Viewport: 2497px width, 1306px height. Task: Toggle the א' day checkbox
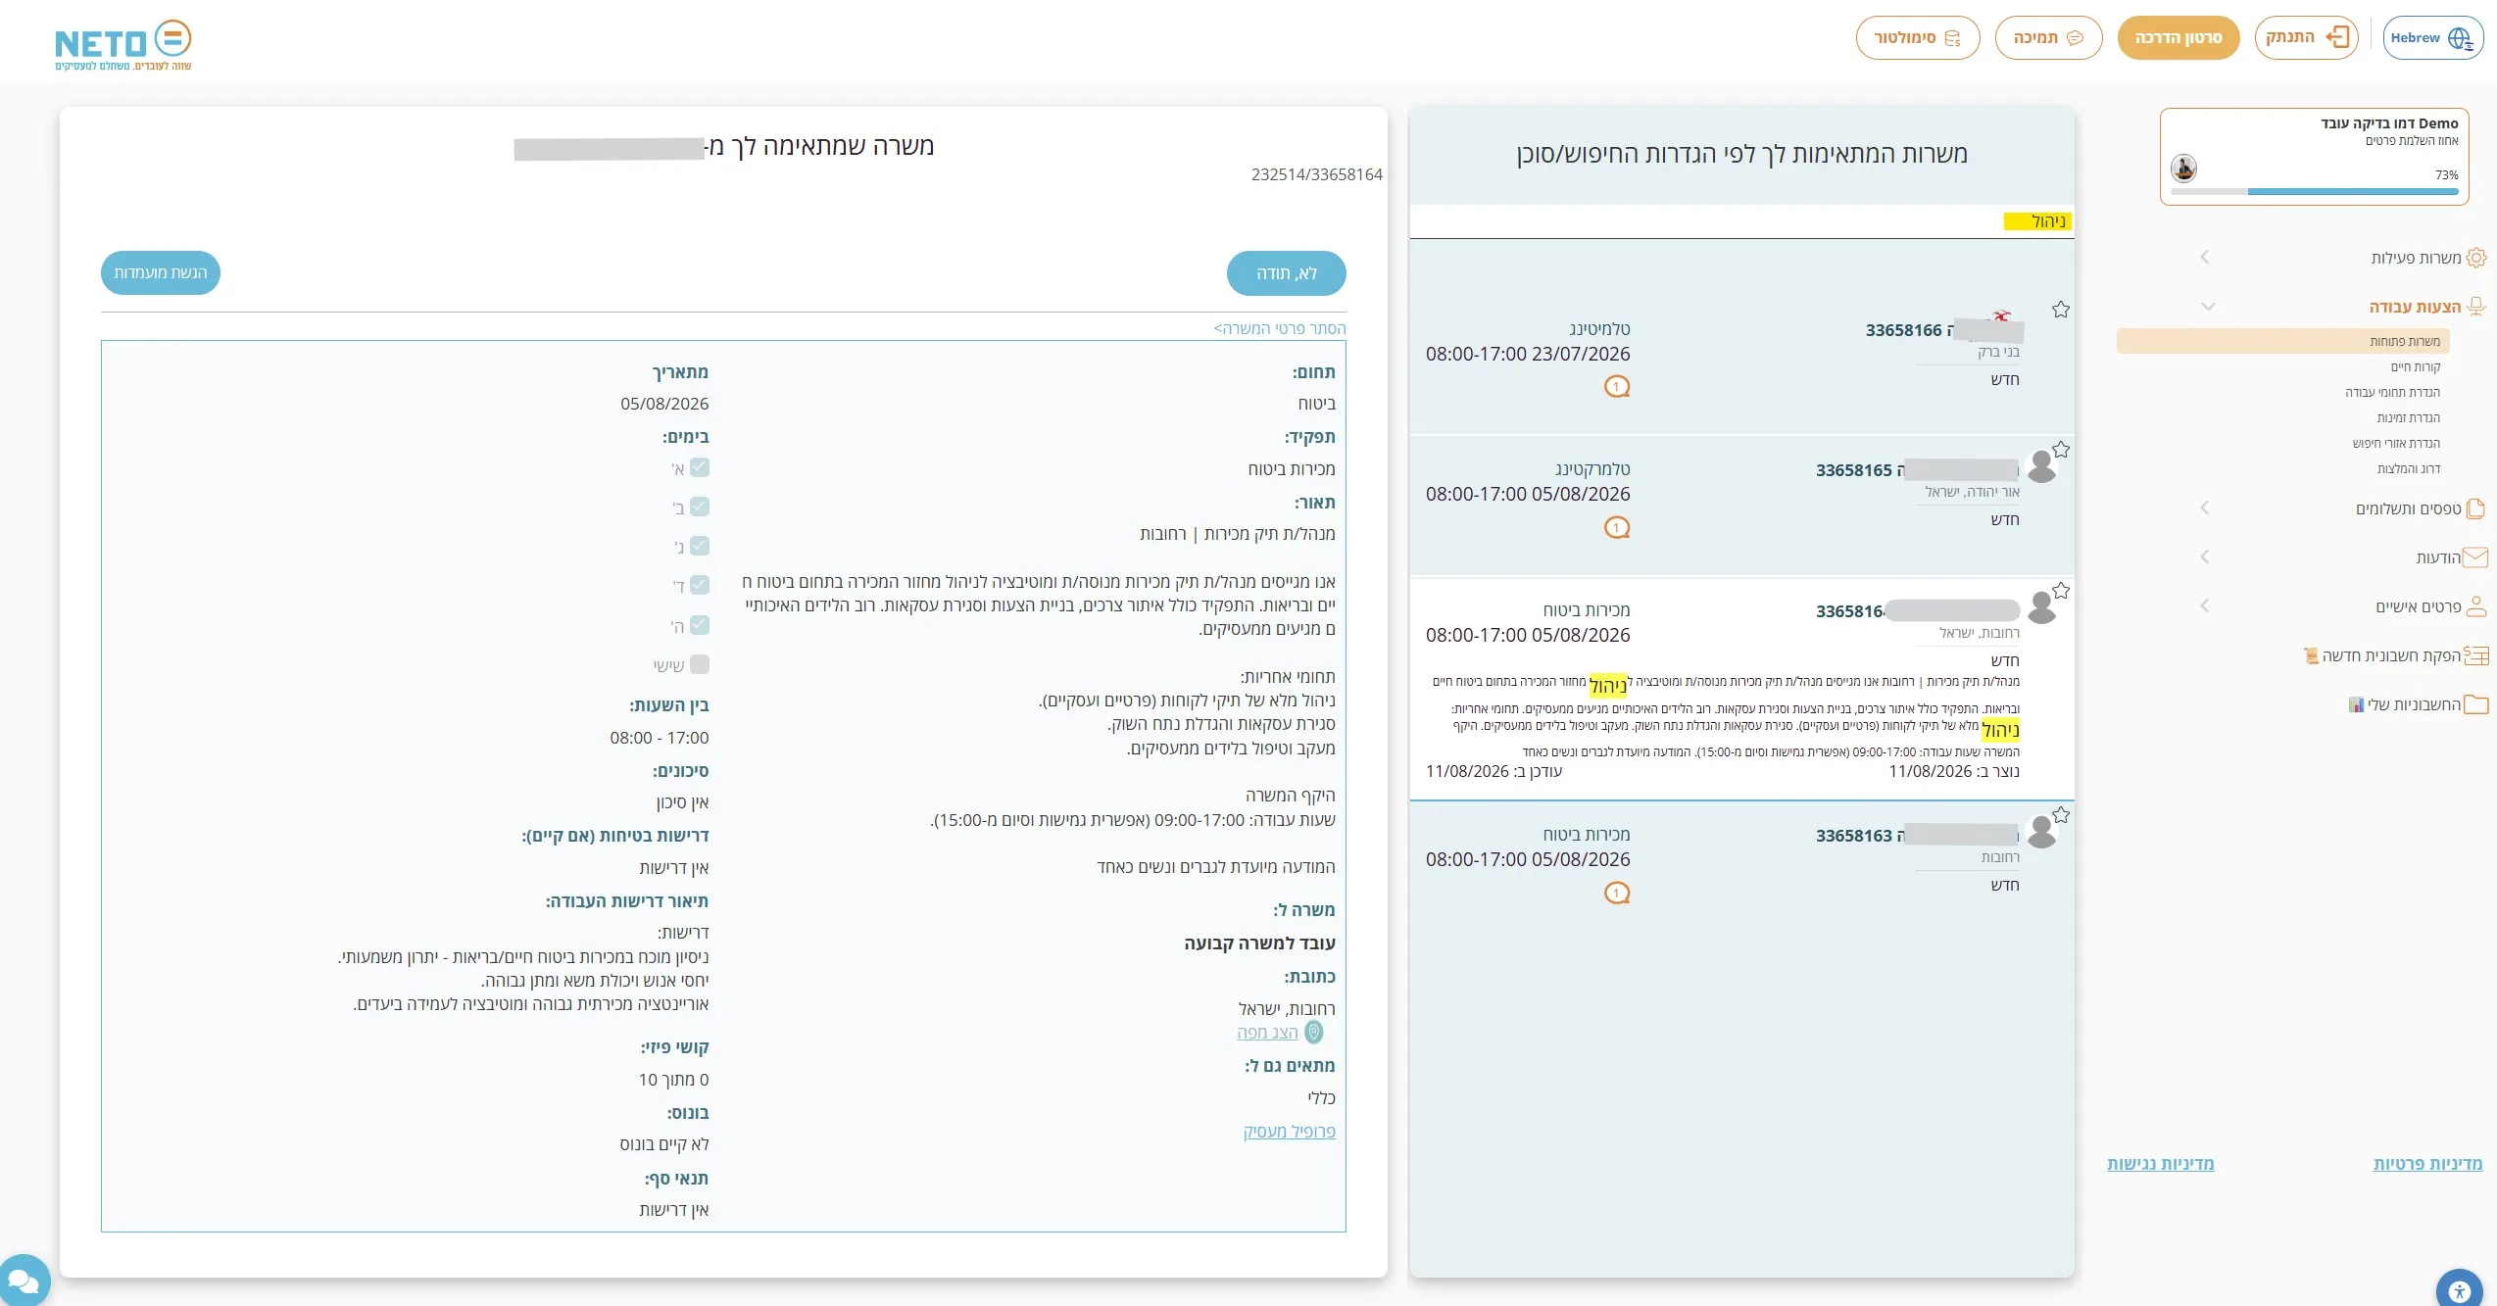[699, 467]
